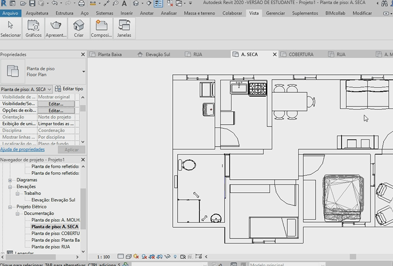Collapse the Elevações tree node

pyautogui.click(x=10, y=187)
